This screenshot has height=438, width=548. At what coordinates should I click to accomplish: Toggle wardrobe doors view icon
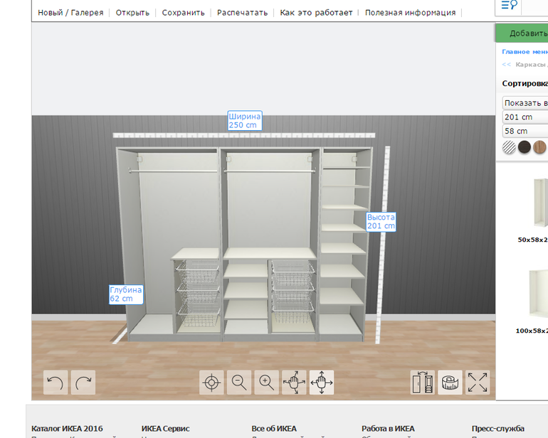pyautogui.click(x=423, y=383)
